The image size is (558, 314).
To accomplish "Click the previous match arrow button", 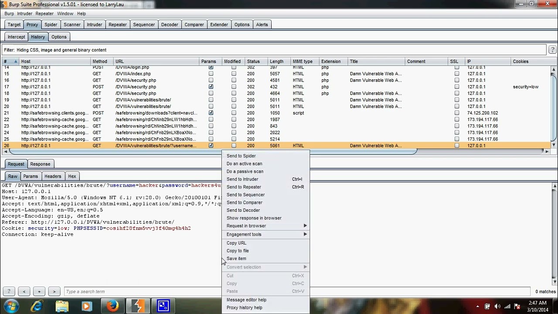I will 24,291.
